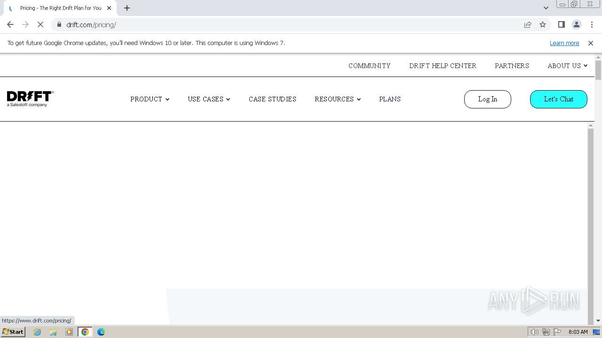Expand the About Us dropdown
602x338 pixels.
(567, 66)
